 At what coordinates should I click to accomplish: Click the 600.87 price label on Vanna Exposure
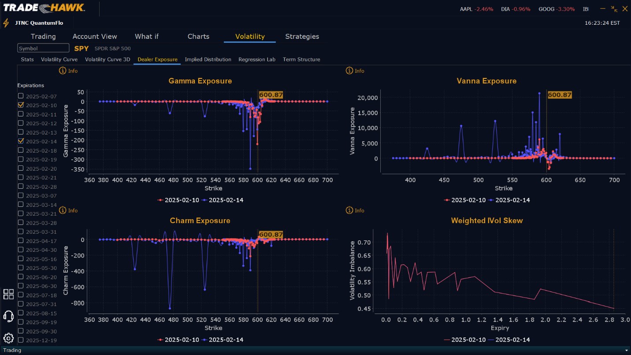point(560,95)
